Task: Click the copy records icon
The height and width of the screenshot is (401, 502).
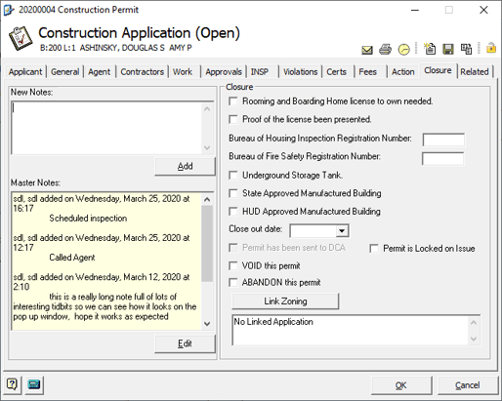Action: pyautogui.click(x=466, y=49)
